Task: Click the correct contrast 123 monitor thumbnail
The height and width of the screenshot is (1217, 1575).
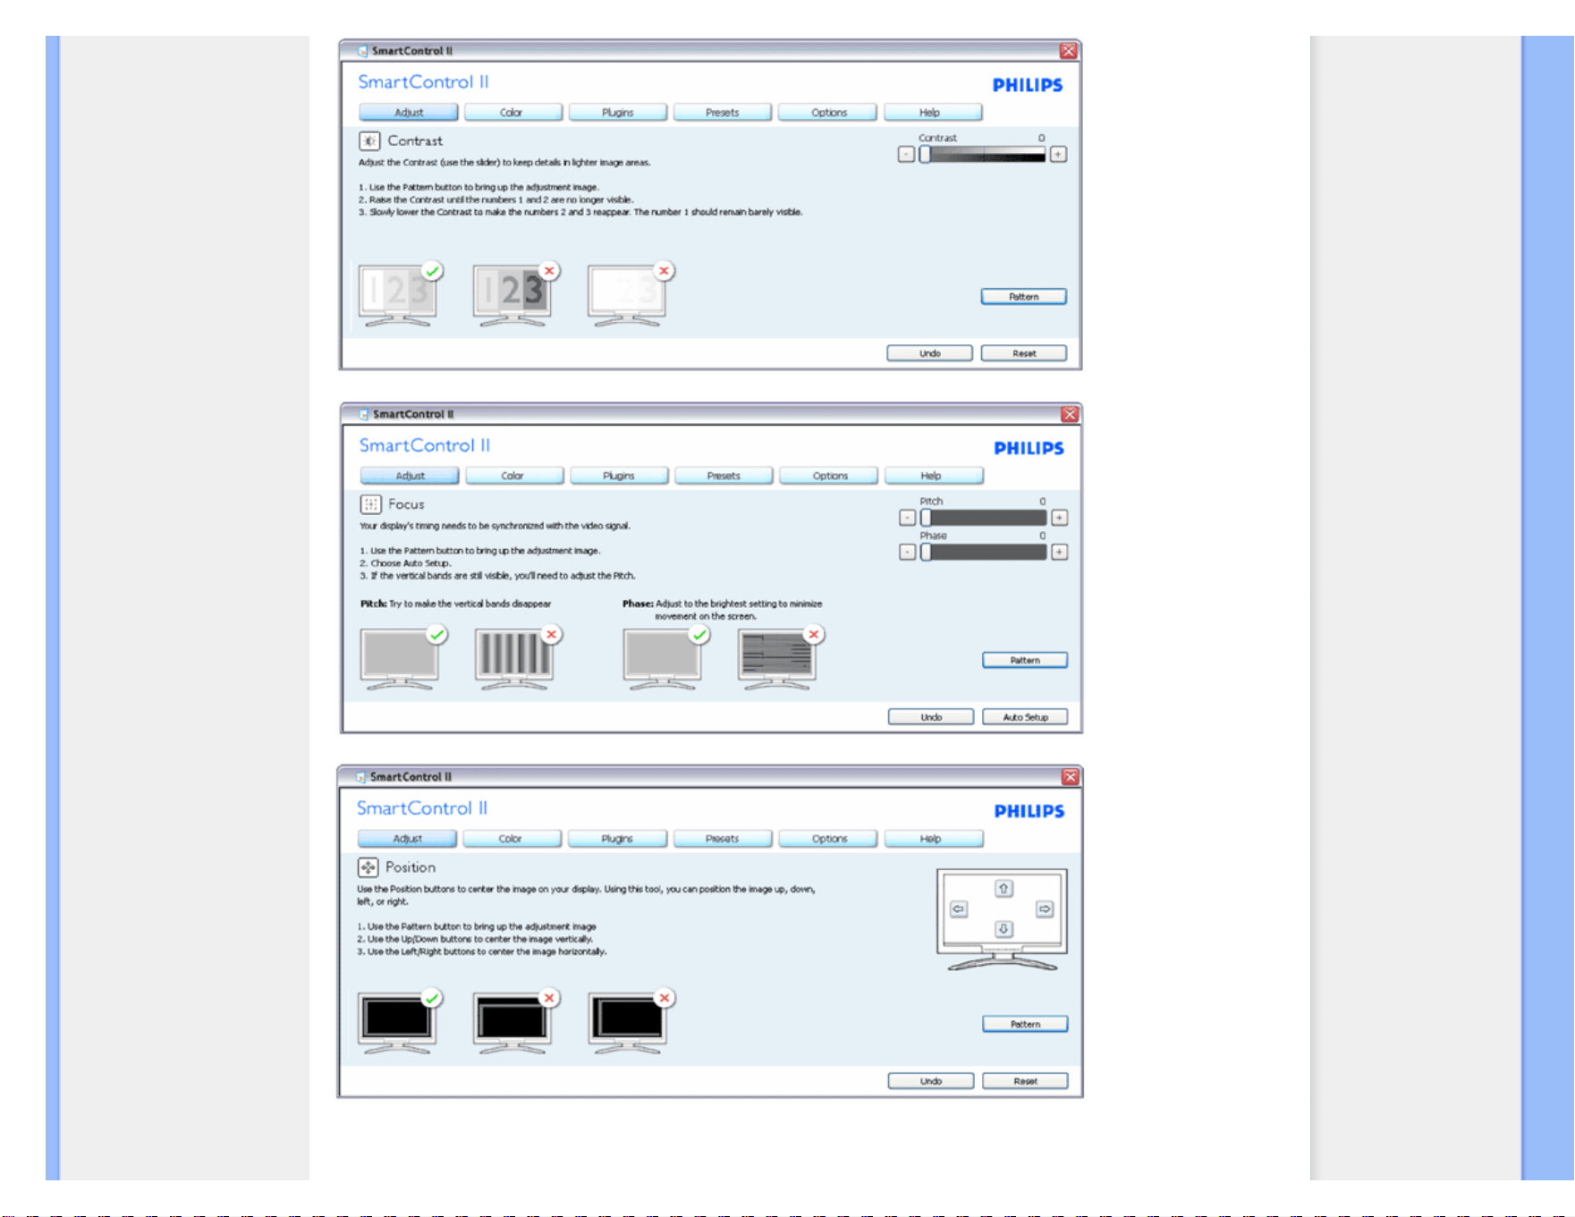Action: click(x=399, y=294)
